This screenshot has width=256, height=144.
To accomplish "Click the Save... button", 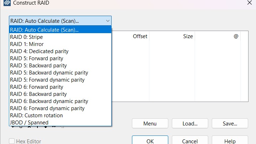I will tap(230, 124).
